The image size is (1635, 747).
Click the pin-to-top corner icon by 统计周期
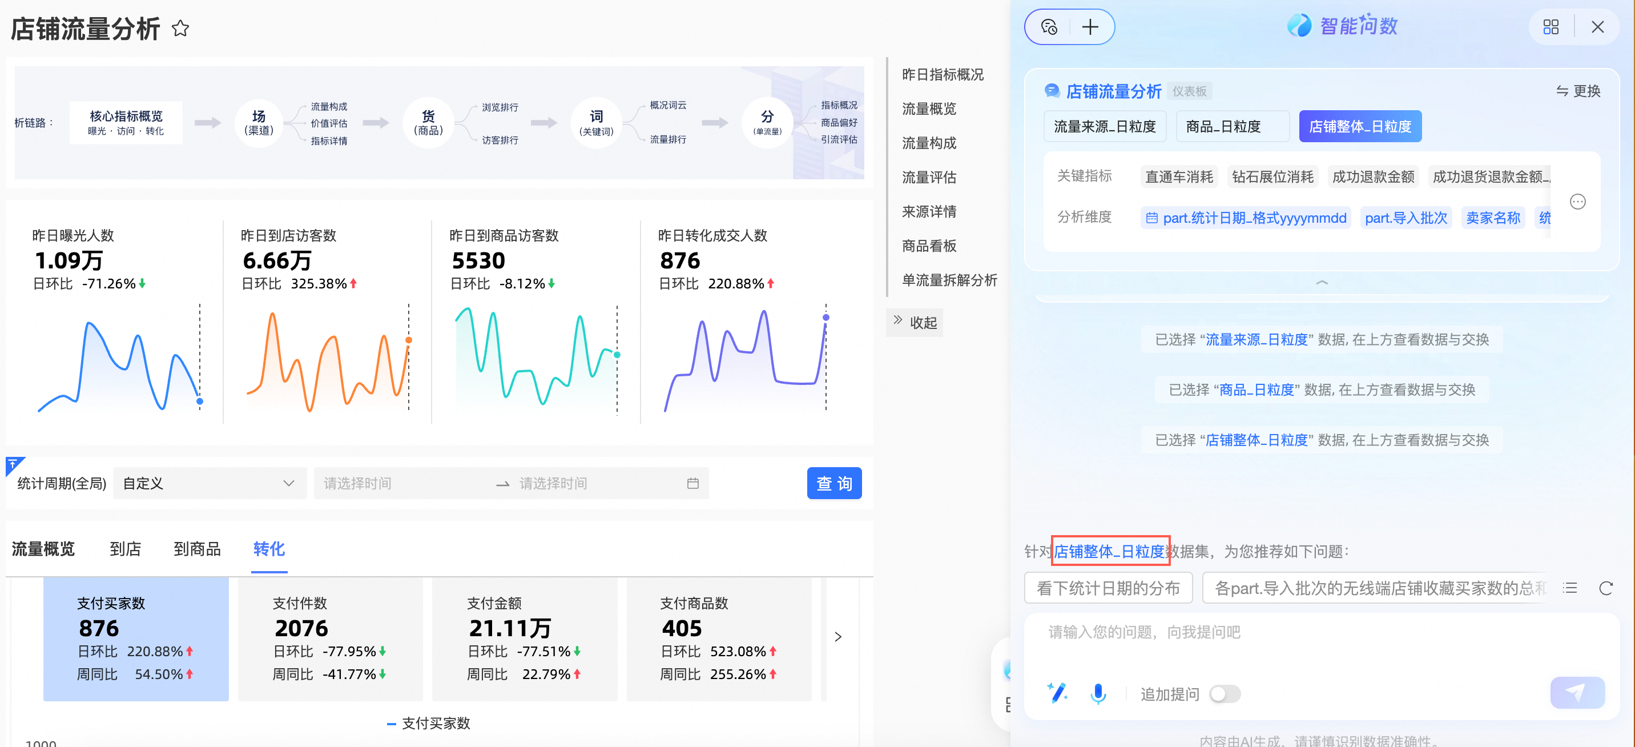(x=13, y=464)
